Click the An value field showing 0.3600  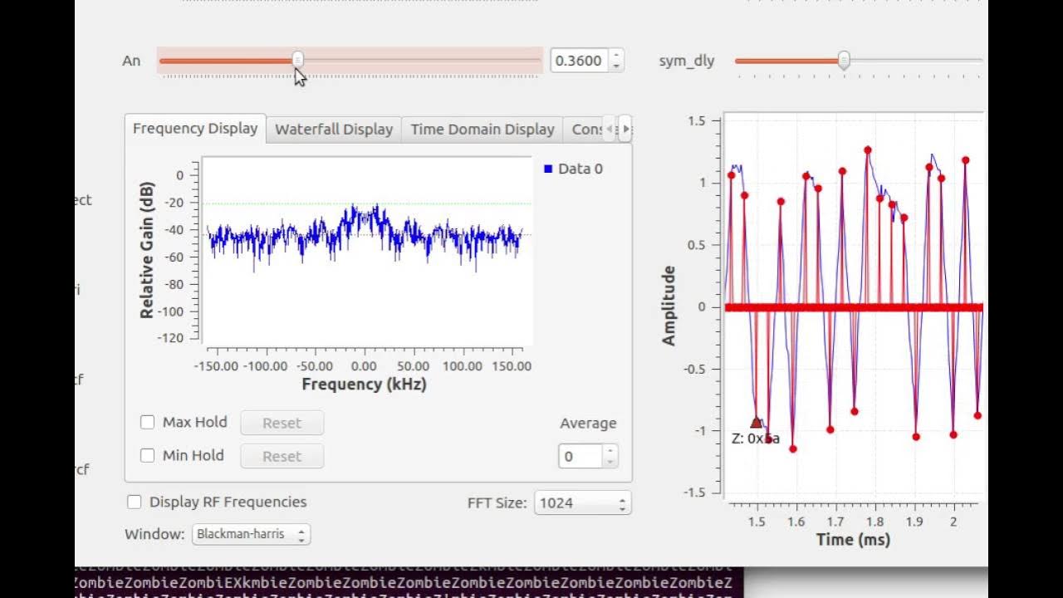click(x=580, y=61)
